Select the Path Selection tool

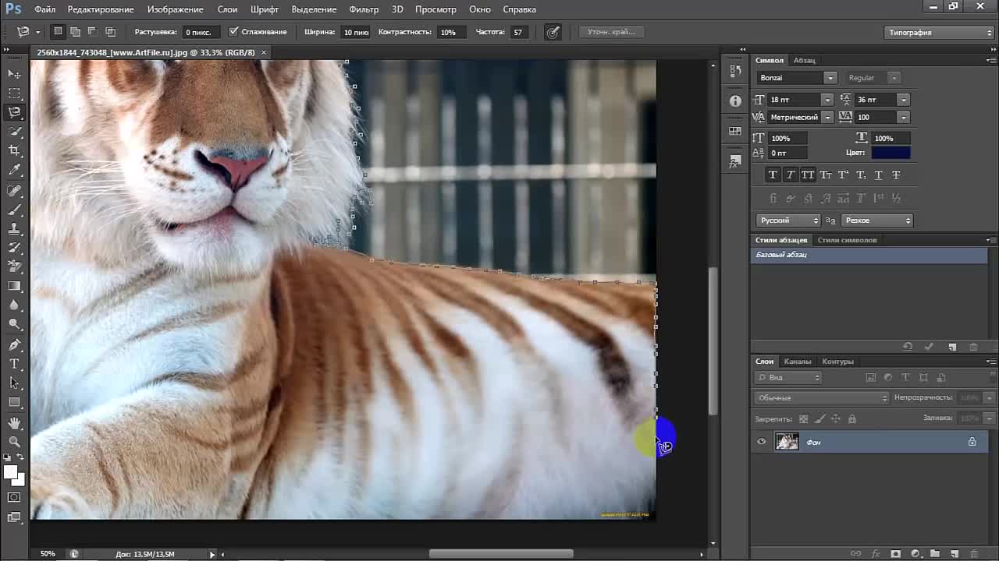click(x=14, y=383)
